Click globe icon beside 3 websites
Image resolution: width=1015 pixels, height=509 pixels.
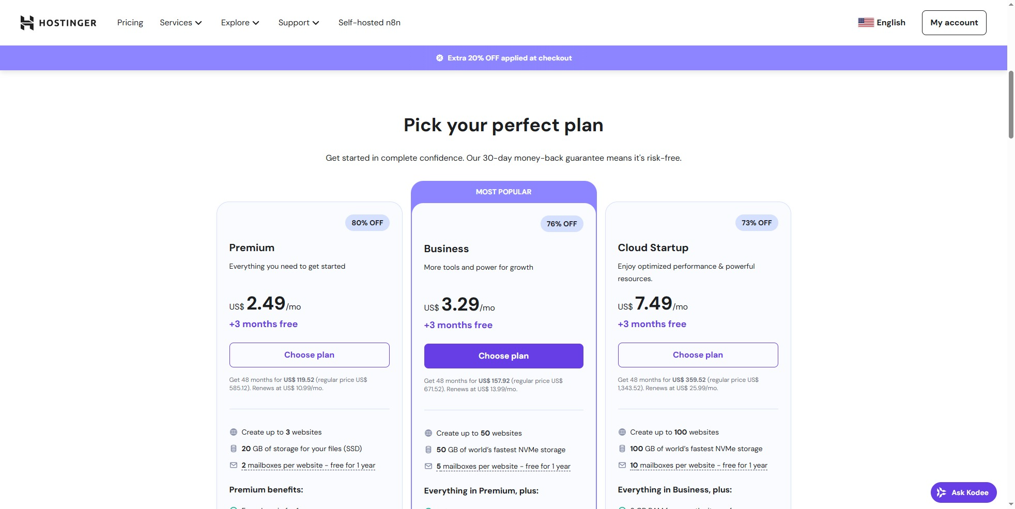click(x=234, y=432)
